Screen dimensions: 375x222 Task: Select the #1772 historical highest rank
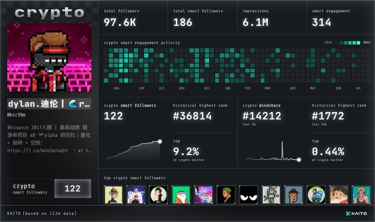[x=328, y=116]
